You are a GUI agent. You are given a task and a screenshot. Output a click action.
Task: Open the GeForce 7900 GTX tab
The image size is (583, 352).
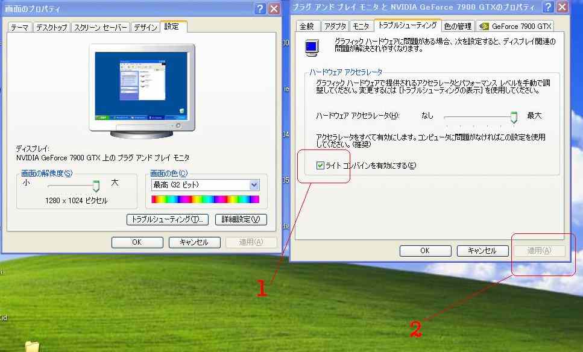515,26
